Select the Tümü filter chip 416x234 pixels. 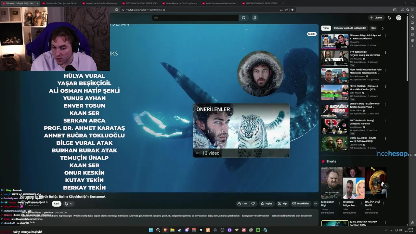326,28
